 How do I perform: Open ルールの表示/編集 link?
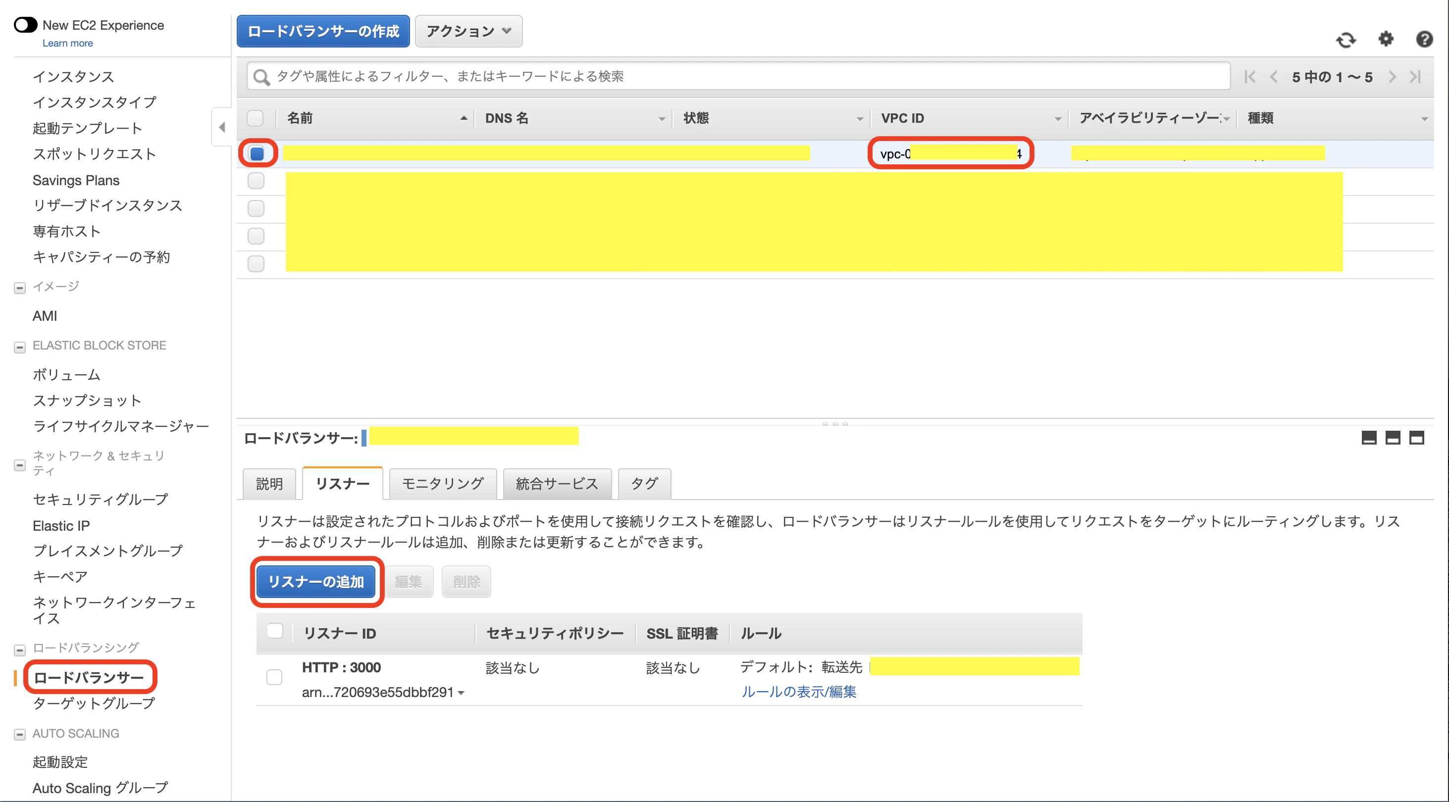(799, 692)
